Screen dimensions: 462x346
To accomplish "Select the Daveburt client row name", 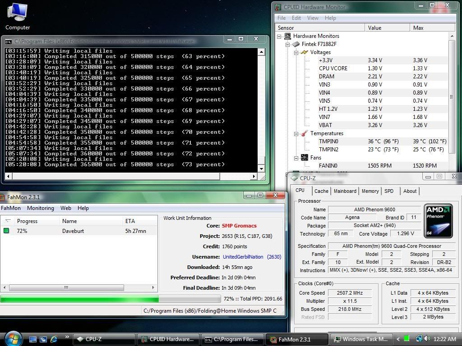I will click(x=73, y=231).
